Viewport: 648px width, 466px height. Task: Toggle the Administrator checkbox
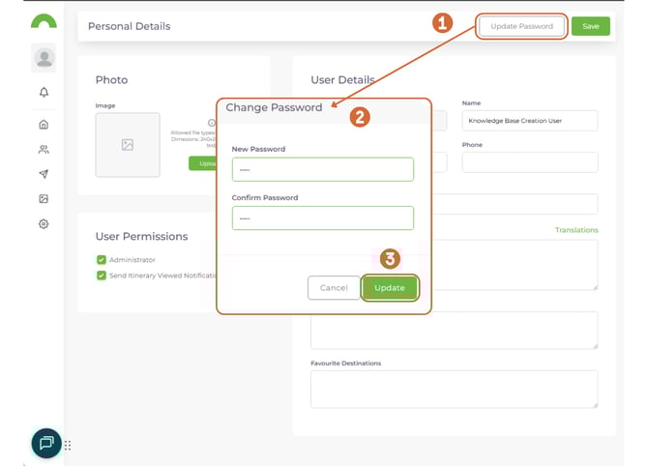[x=102, y=260]
